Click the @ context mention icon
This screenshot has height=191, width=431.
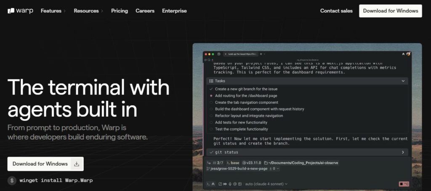[x=234, y=184]
